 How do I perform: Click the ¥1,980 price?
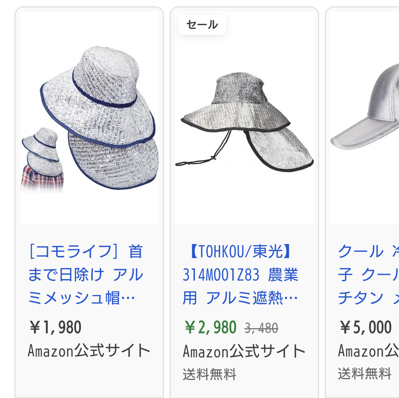(x=55, y=327)
